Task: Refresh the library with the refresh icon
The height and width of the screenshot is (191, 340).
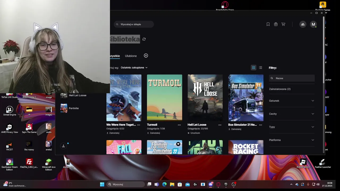Action: (144, 39)
